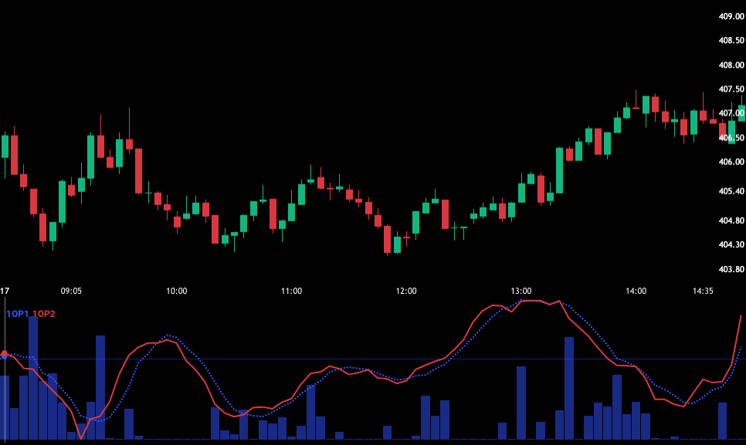Click the 404.30 price axis label
The width and height of the screenshot is (746, 445).
(x=731, y=245)
